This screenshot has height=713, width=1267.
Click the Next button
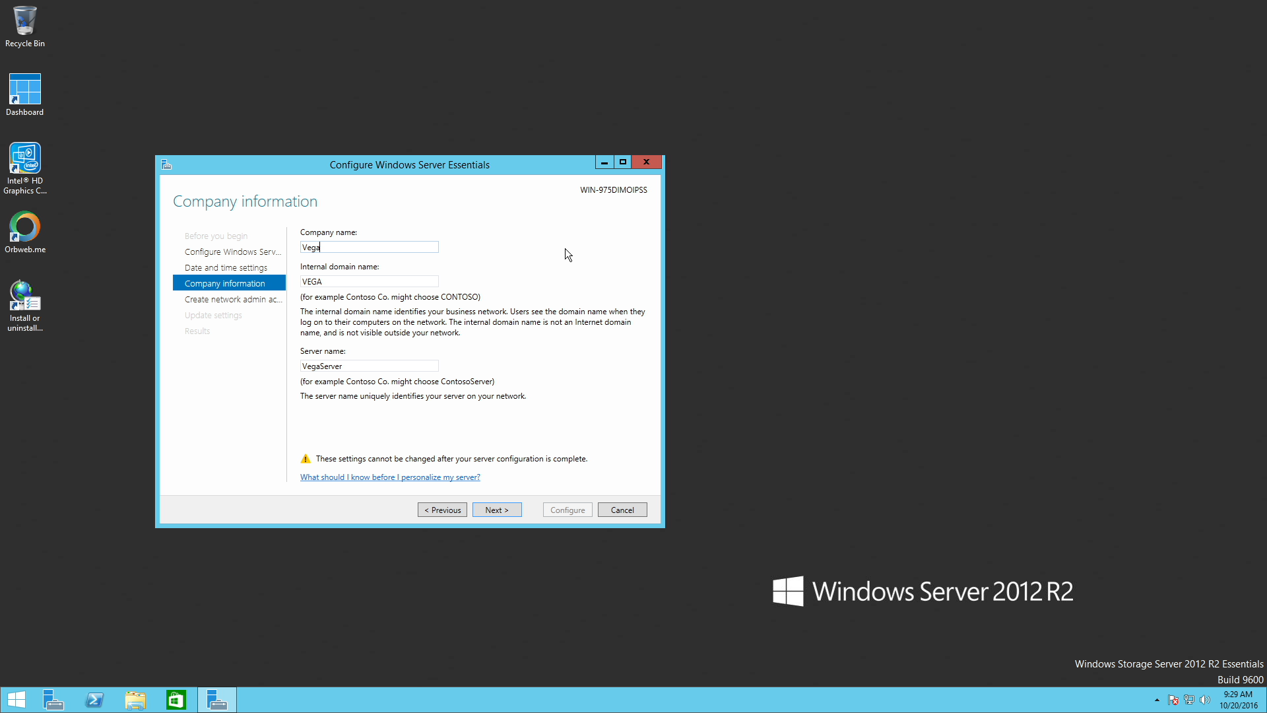click(x=497, y=510)
